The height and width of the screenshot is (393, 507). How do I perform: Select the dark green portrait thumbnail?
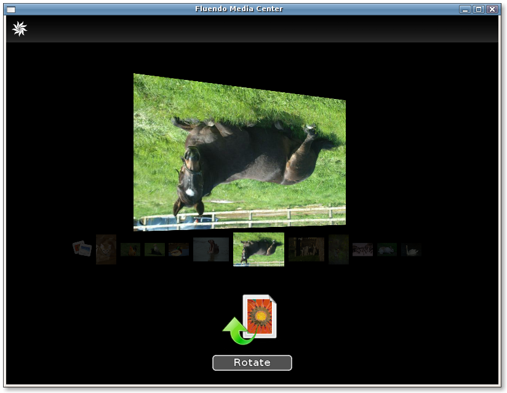point(338,249)
